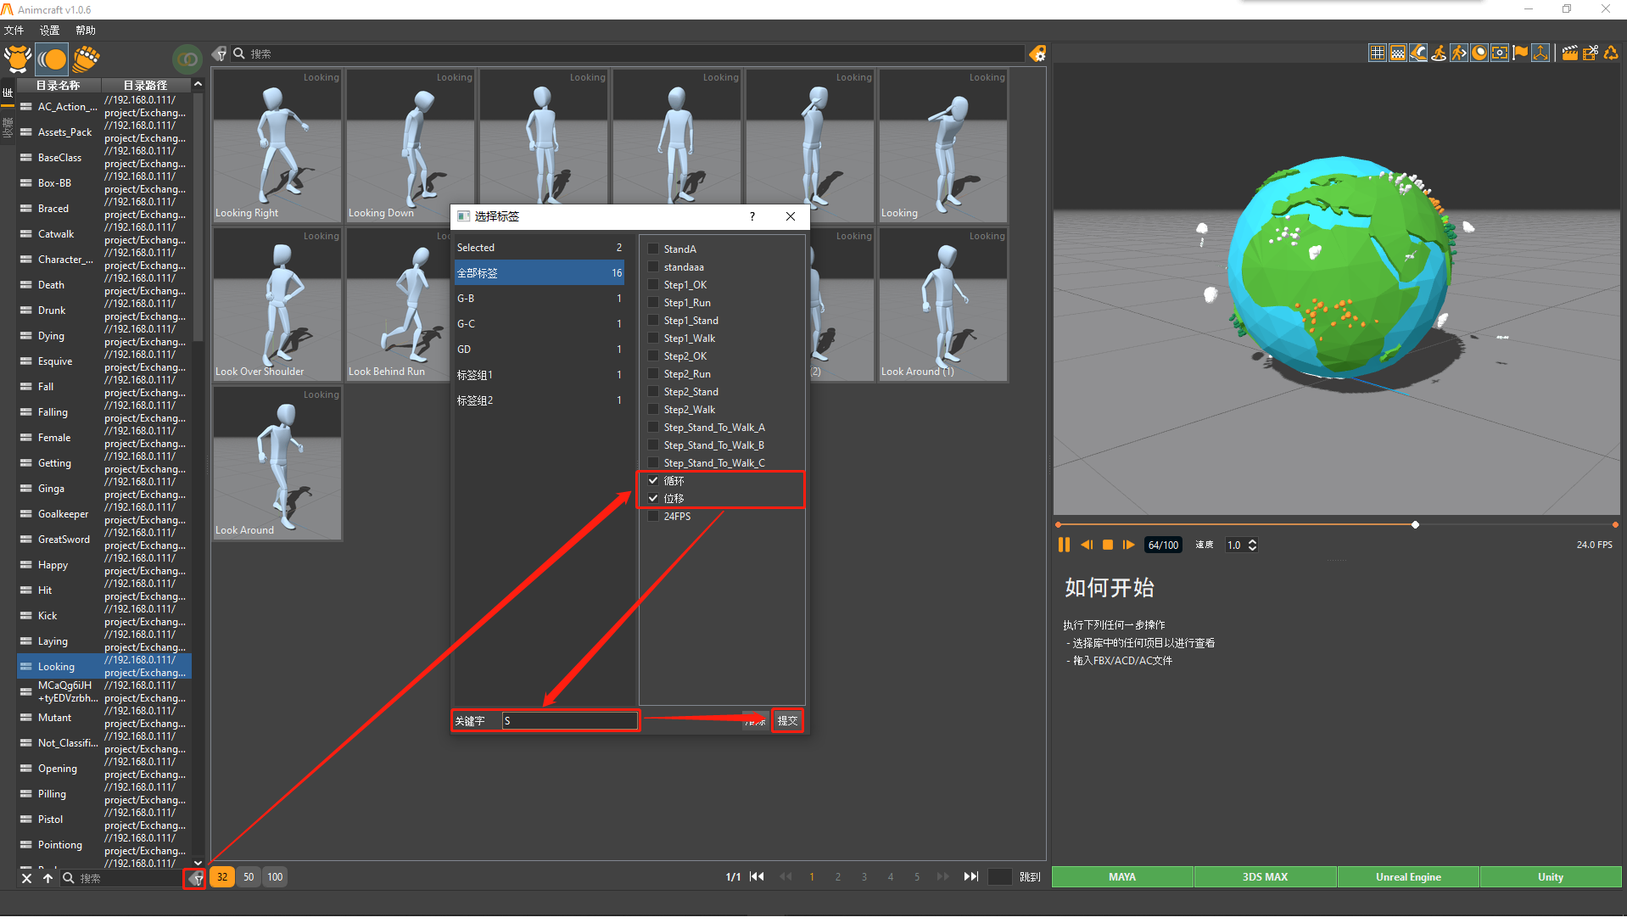1627x923 pixels.
Task: Click the help question mark in tag dialog
Action: (x=752, y=216)
